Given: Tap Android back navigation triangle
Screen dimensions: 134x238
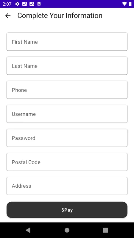Looking at the screenshot, I should (28, 230).
